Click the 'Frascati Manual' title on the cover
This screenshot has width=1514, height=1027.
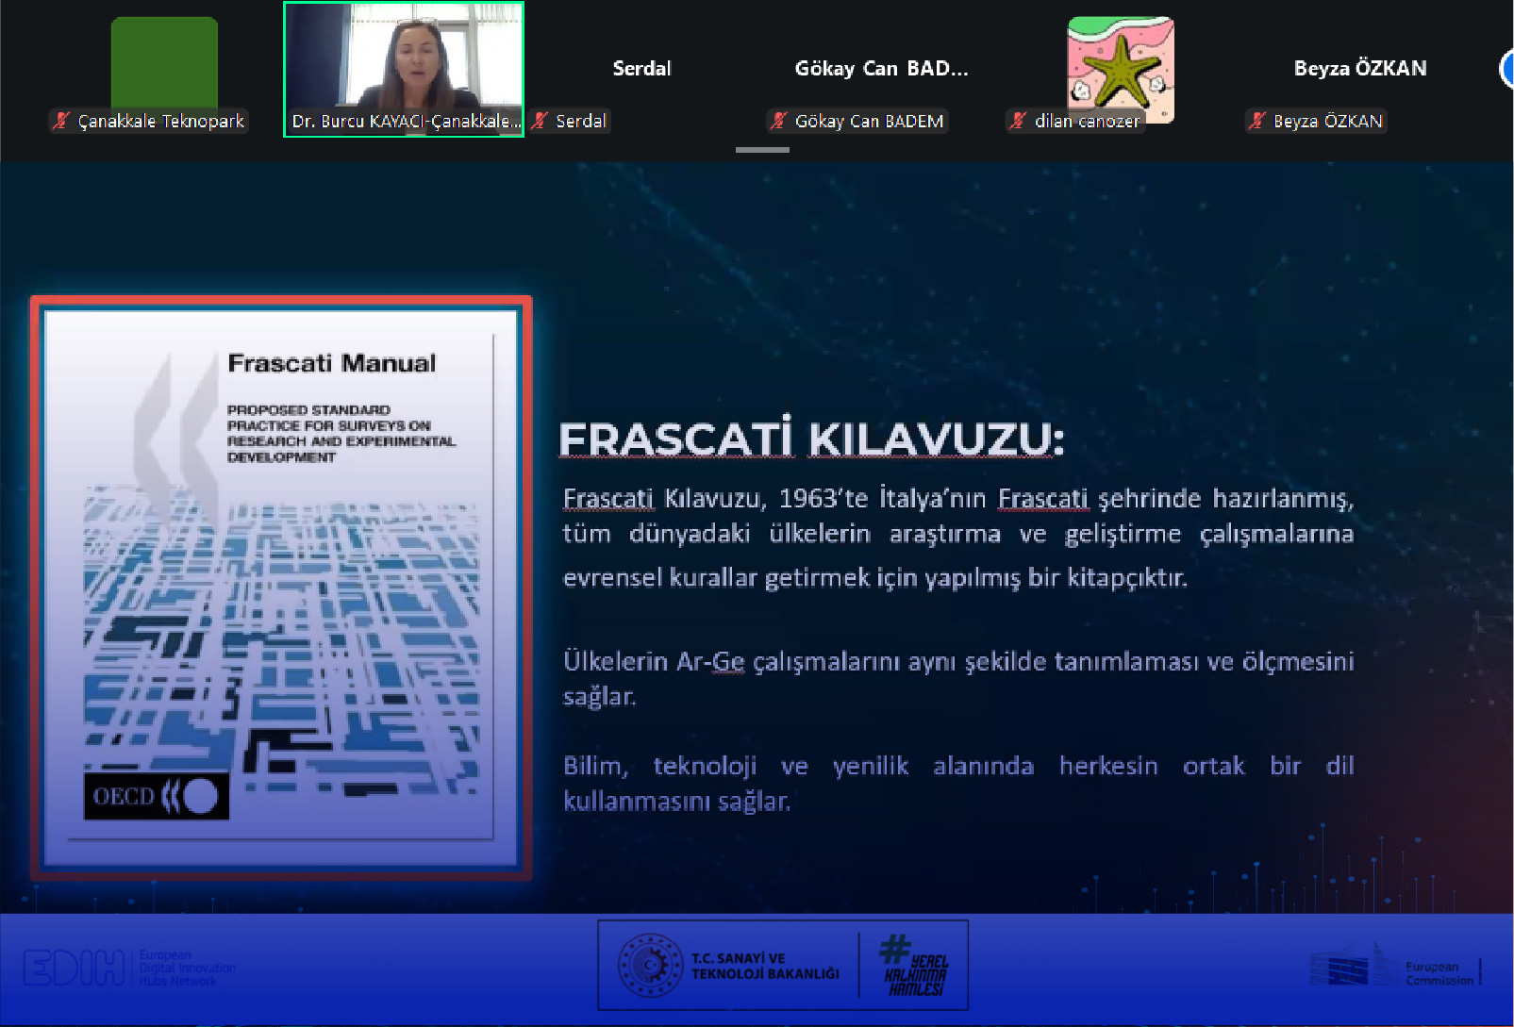pyautogui.click(x=332, y=363)
